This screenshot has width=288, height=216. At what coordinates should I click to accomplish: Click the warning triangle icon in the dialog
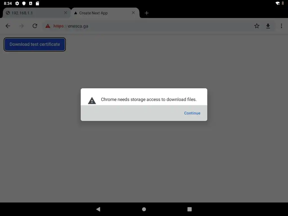tap(92, 101)
